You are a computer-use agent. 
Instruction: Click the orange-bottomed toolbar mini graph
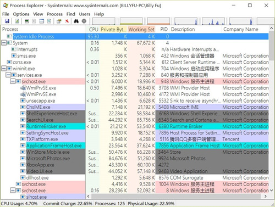click(x=158, y=21)
